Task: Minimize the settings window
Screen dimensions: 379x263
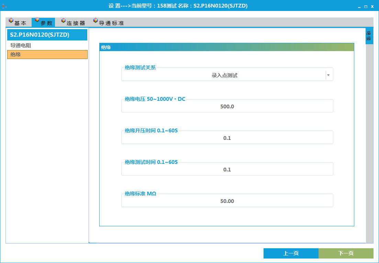Action: (359, 7)
